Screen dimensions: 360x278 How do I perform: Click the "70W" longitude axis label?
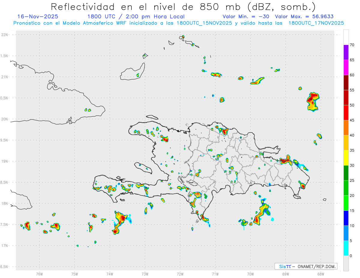(x=250, y=274)
